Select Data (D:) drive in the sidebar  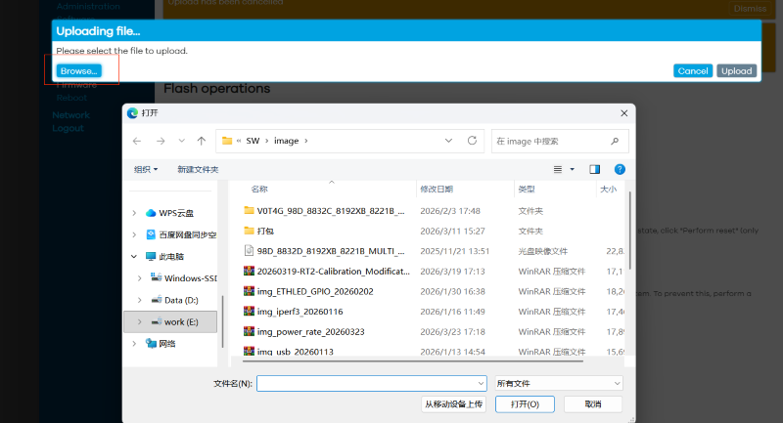pos(183,299)
